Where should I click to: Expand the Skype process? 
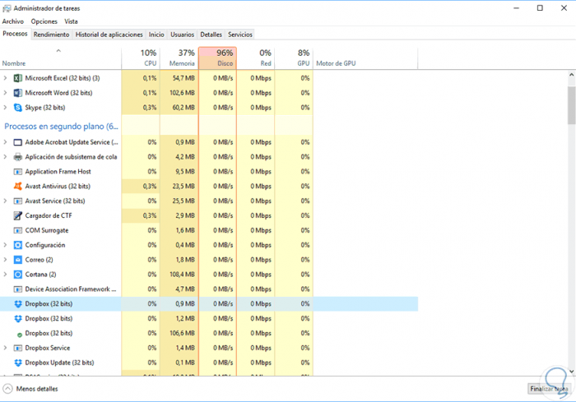click(x=5, y=108)
